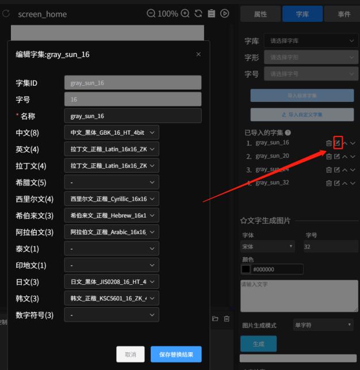Zoom out with the minus magnifier icon
The height and width of the screenshot is (370, 360).
pos(151,13)
